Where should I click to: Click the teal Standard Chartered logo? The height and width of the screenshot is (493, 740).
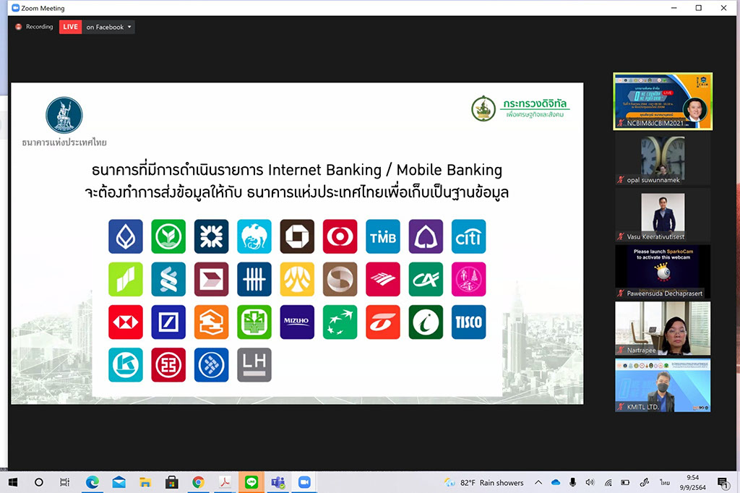coord(168,279)
